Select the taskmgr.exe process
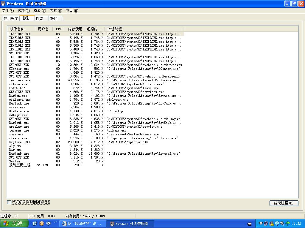This screenshot has width=305, height=228. 96,131
